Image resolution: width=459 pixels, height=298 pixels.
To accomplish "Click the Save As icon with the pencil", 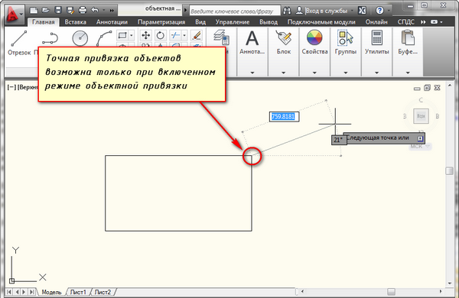I will 70,11.
